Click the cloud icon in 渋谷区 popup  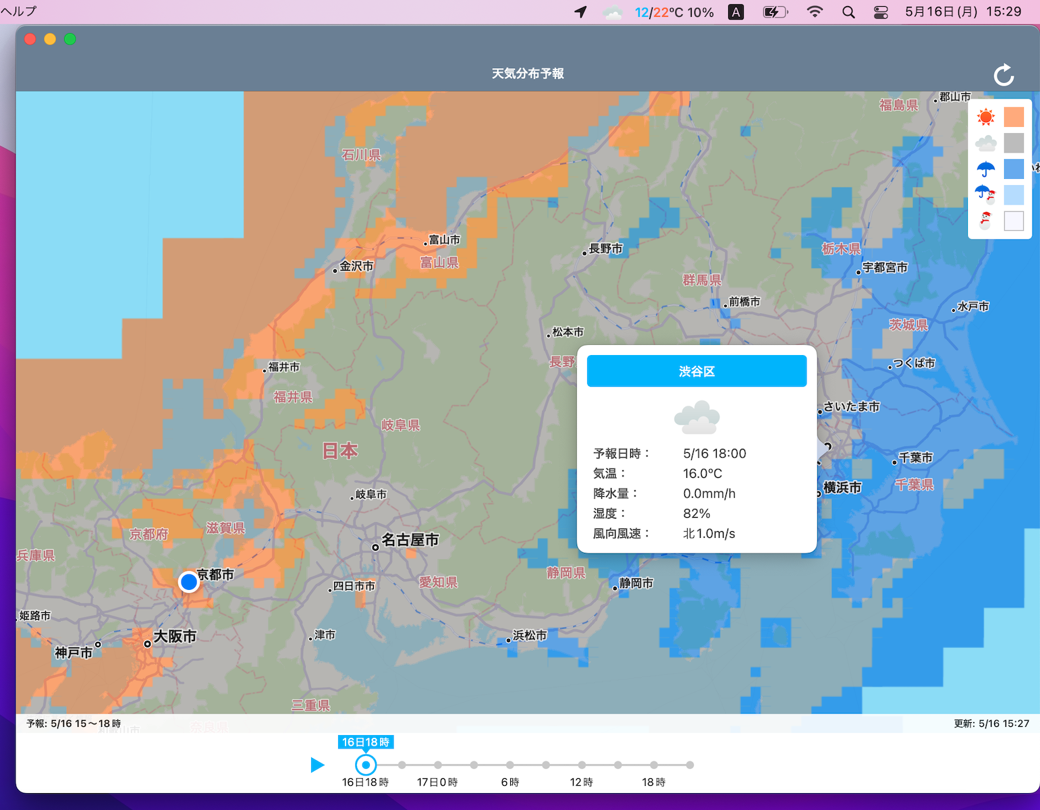point(696,418)
